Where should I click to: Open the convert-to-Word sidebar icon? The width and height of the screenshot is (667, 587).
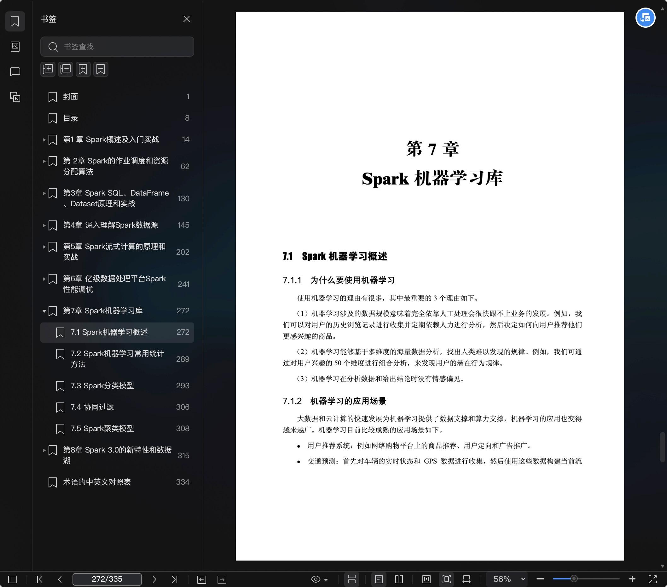[x=15, y=97]
